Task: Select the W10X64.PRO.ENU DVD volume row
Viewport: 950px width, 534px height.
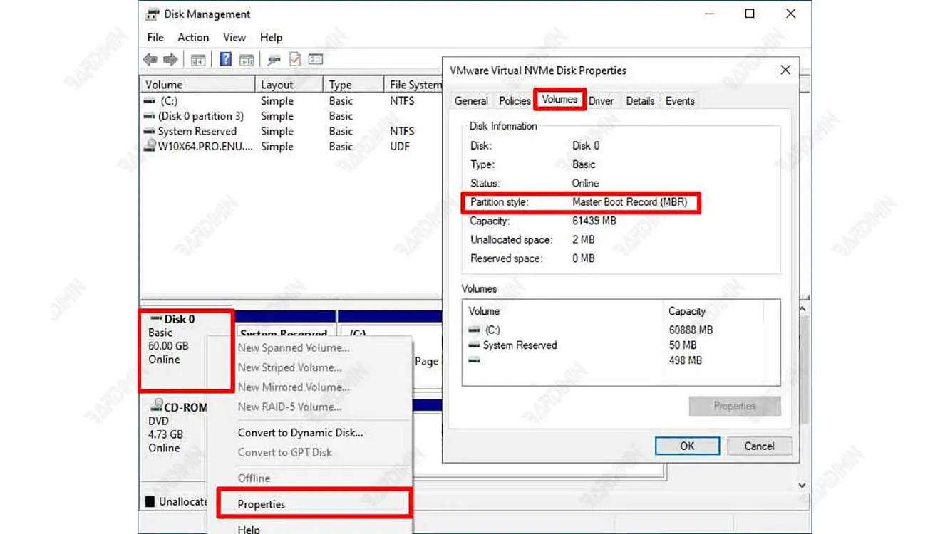Action: coord(205,147)
